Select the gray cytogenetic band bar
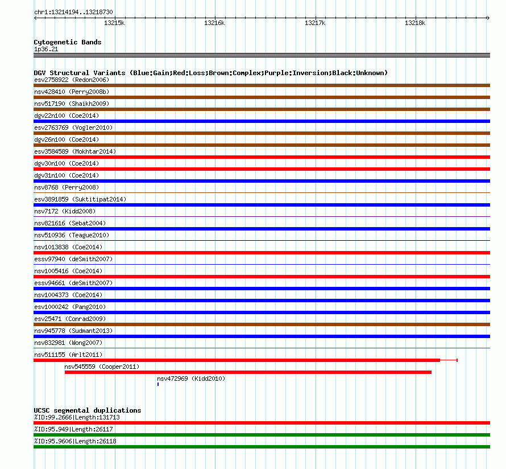The height and width of the screenshot is (469, 506). 262,55
